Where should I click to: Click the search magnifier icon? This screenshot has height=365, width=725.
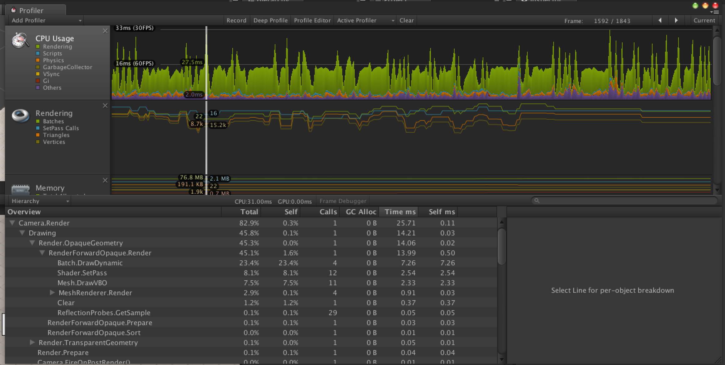click(537, 201)
